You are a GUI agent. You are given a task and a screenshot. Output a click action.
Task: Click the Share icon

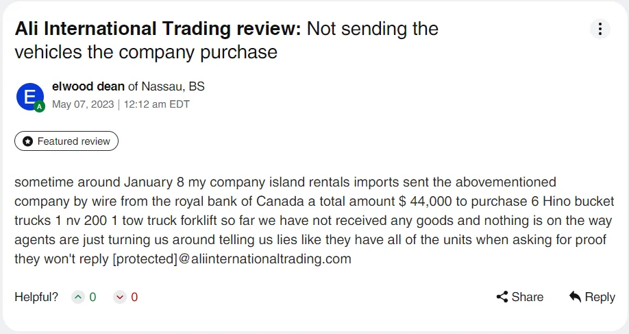[x=502, y=297]
